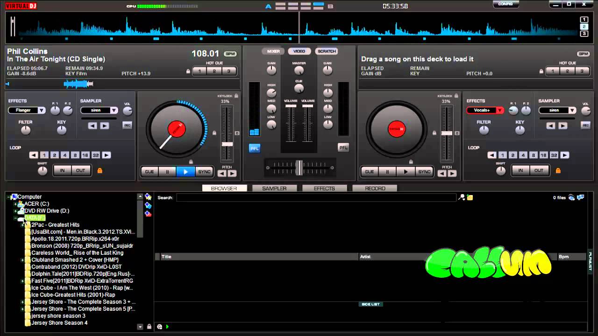Double left deck loop length arrow
This screenshot has height=336, width=598.
coord(107,155)
